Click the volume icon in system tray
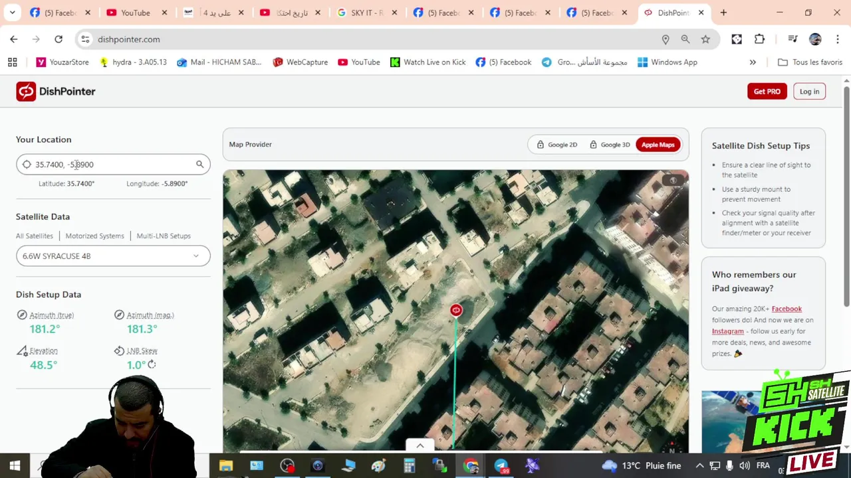Screen dimensions: 851x478 (744, 466)
